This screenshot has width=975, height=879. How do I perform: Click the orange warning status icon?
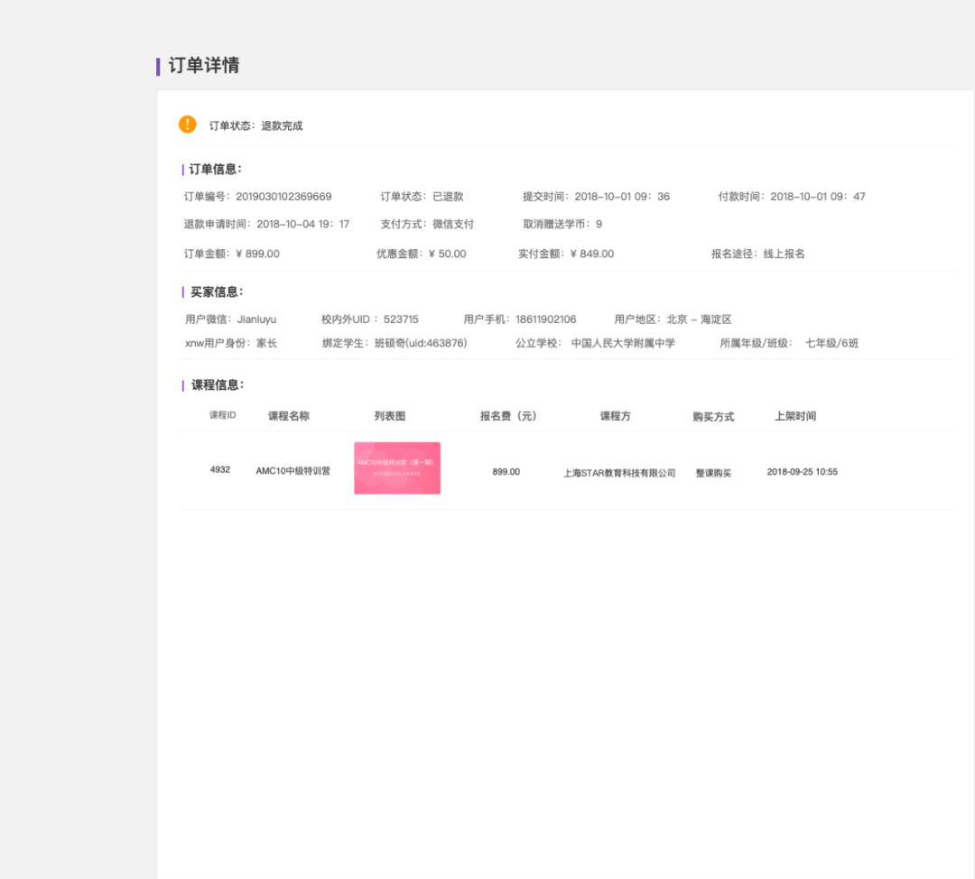click(x=187, y=125)
